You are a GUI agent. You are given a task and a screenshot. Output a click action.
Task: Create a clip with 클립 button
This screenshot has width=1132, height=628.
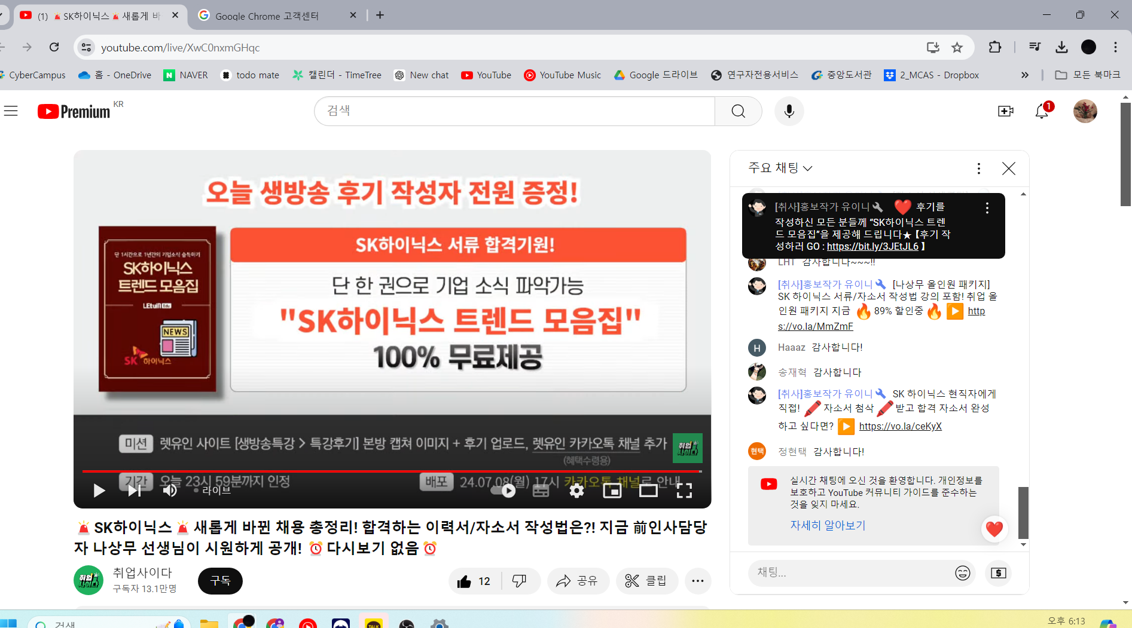coord(646,581)
